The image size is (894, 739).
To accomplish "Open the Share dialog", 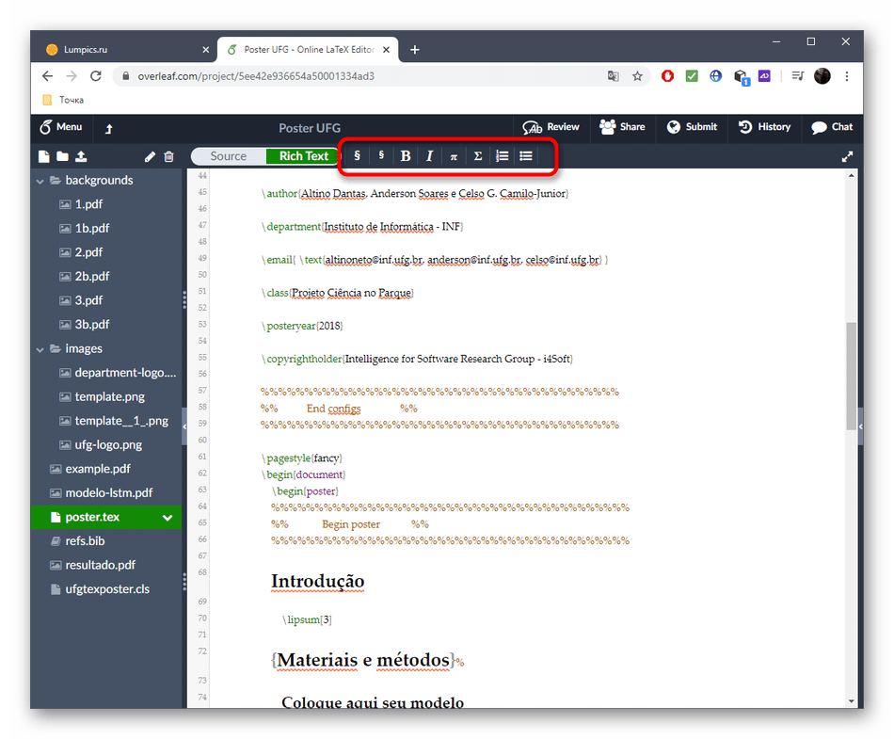I will click(622, 127).
